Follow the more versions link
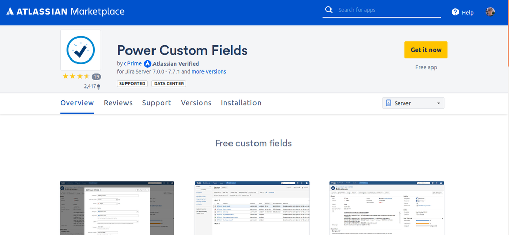 point(209,72)
